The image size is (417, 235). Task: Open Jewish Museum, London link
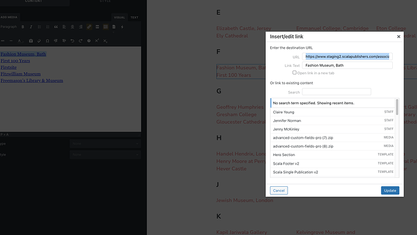pos(245,200)
